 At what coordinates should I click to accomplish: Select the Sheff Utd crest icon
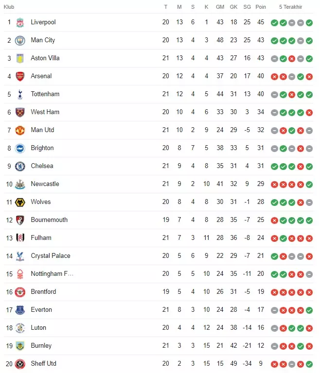(x=20, y=364)
